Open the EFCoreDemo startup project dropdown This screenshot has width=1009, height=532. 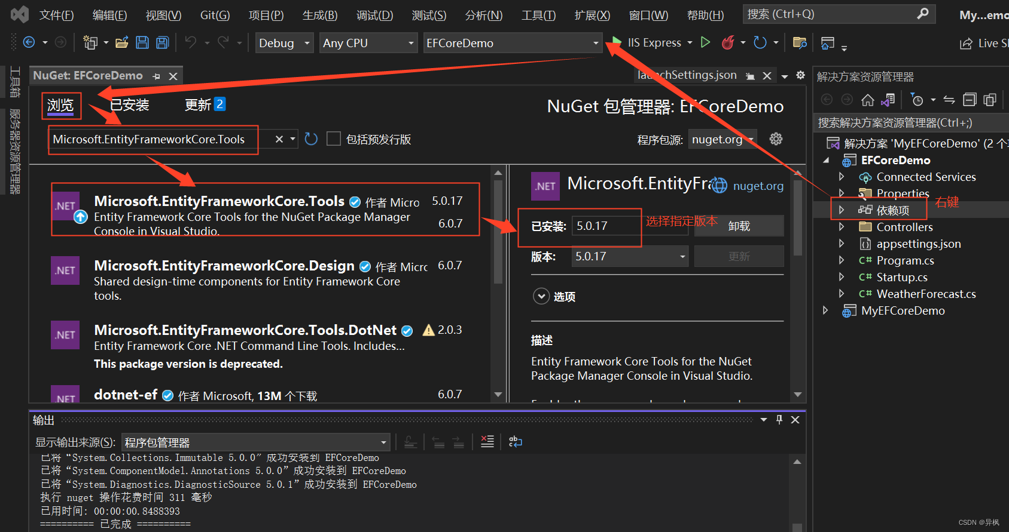513,43
